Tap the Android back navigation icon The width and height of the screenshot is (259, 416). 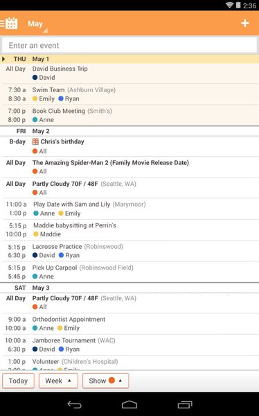[x=75, y=405]
